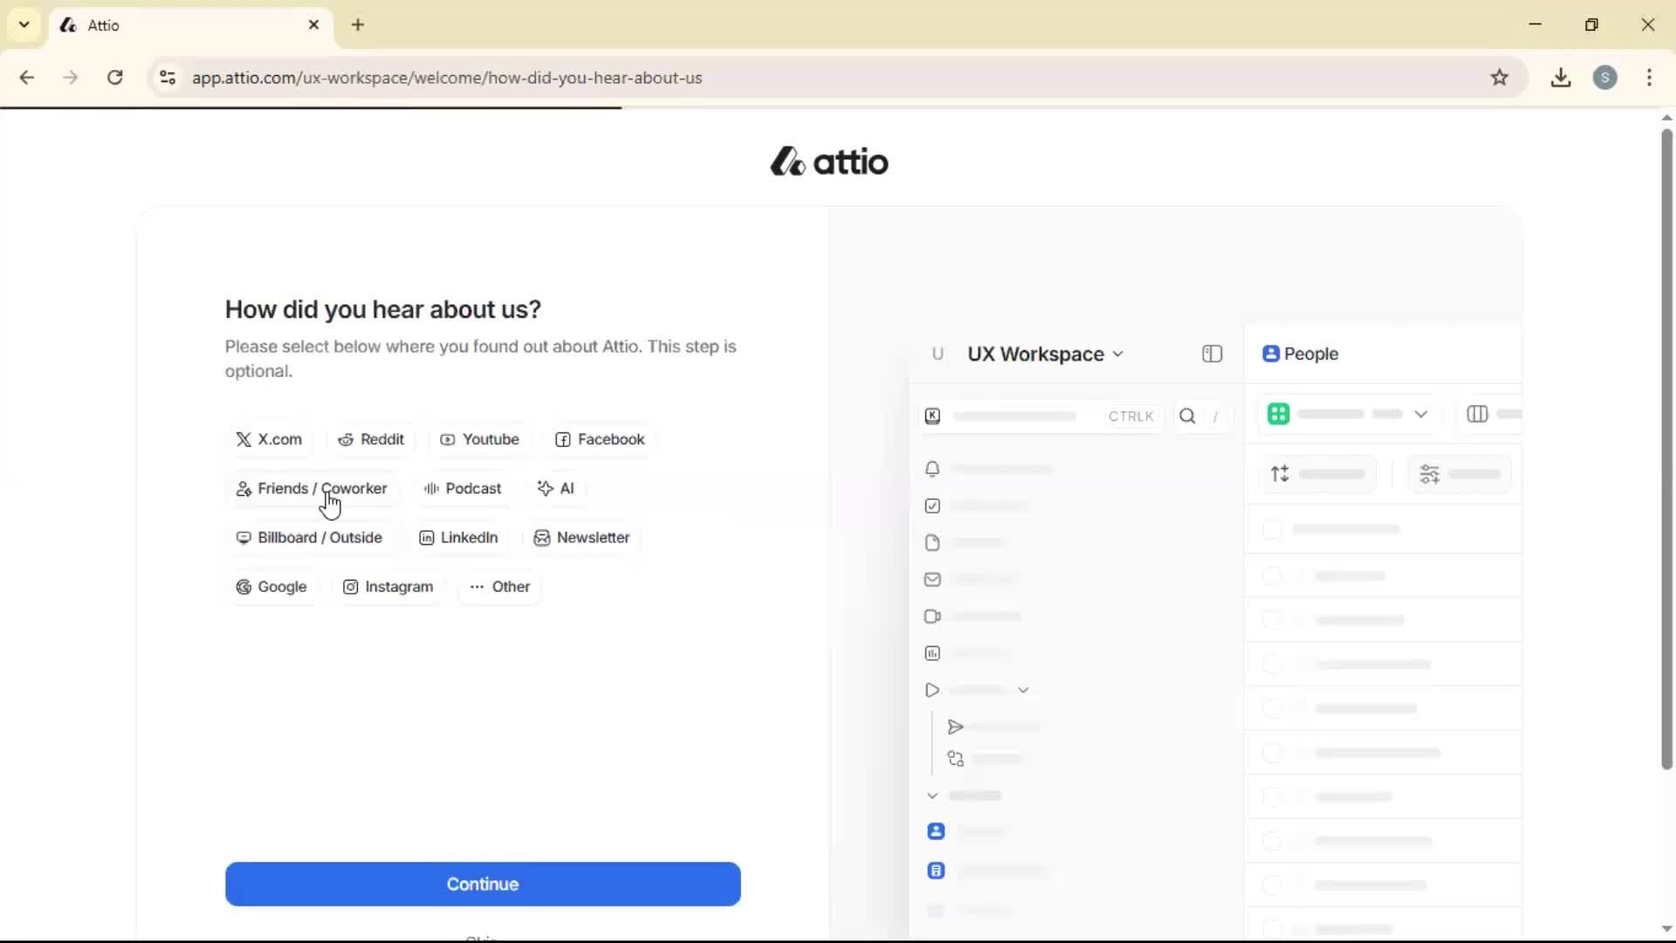Open the filter sliders icon in the People view
1676x943 pixels.
pos(1430,473)
